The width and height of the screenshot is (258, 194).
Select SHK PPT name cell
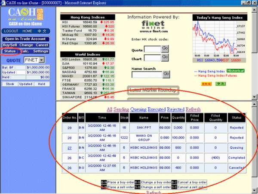click(144, 128)
